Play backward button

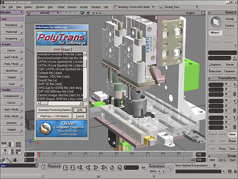[88, 168]
